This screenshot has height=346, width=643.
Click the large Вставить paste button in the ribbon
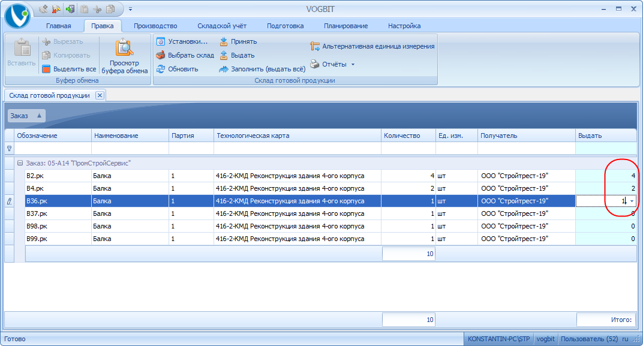tap(22, 53)
